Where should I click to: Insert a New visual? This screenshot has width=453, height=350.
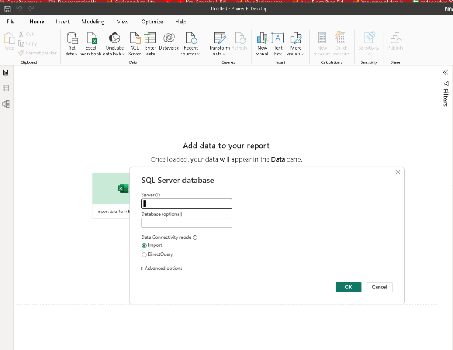(262, 44)
